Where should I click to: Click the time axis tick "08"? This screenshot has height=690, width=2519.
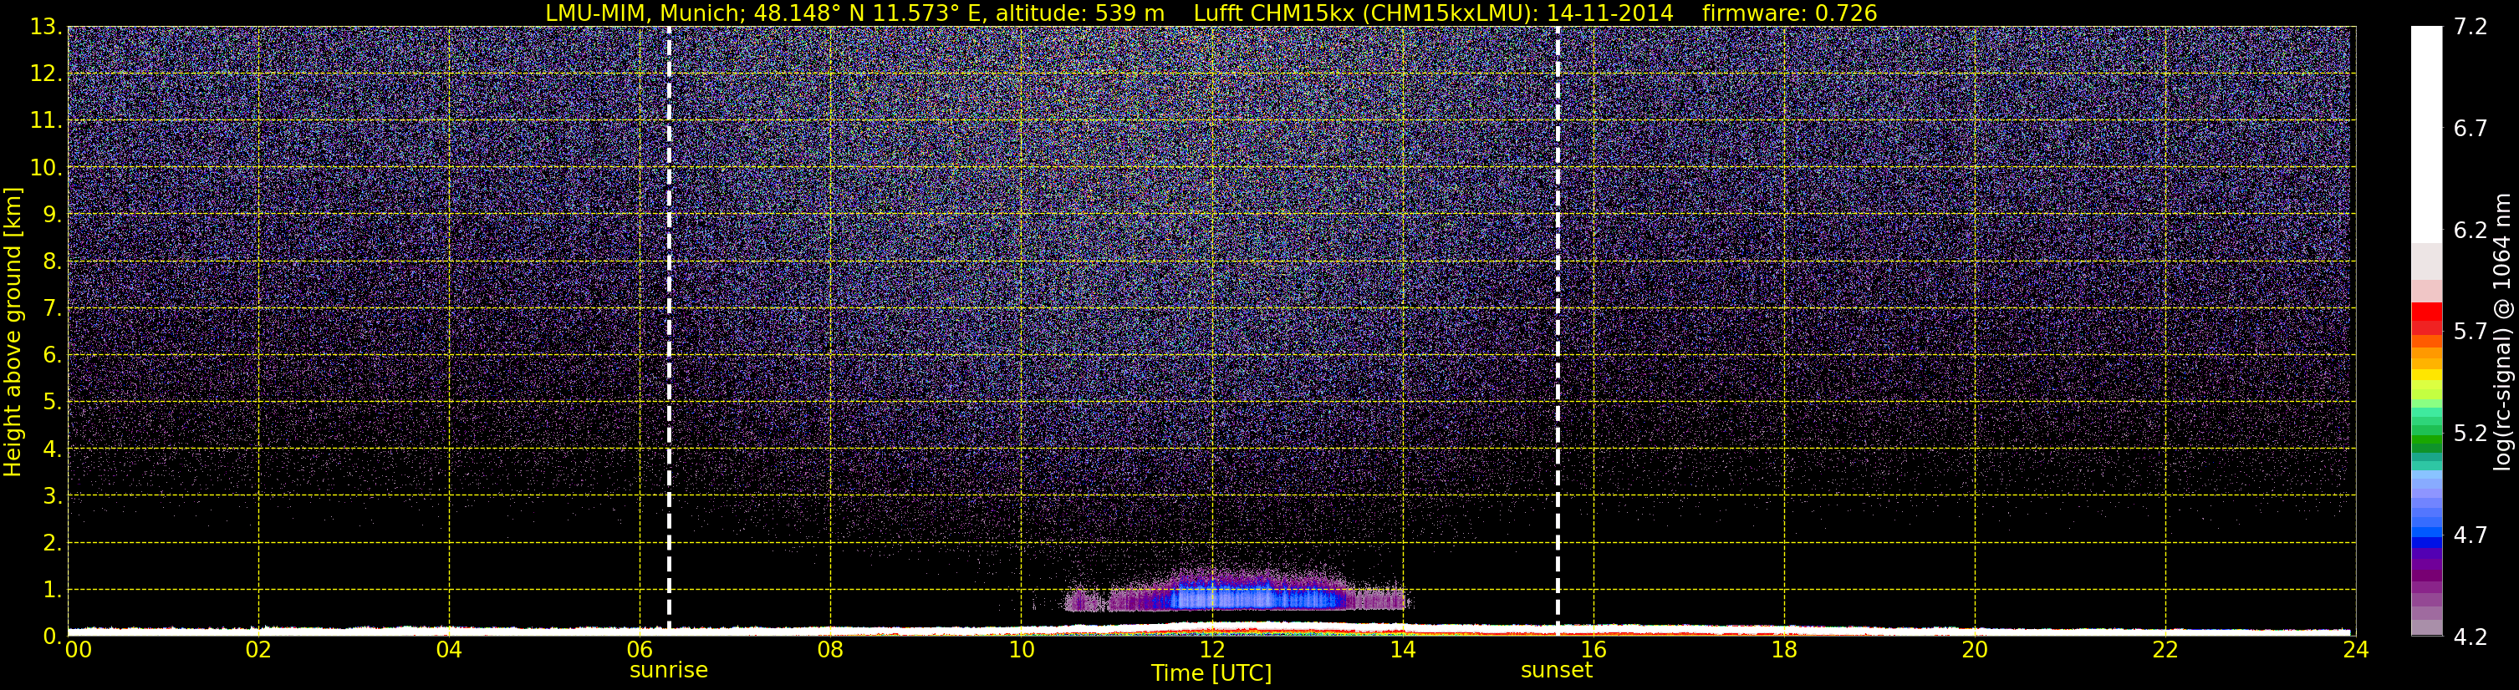coord(830,650)
